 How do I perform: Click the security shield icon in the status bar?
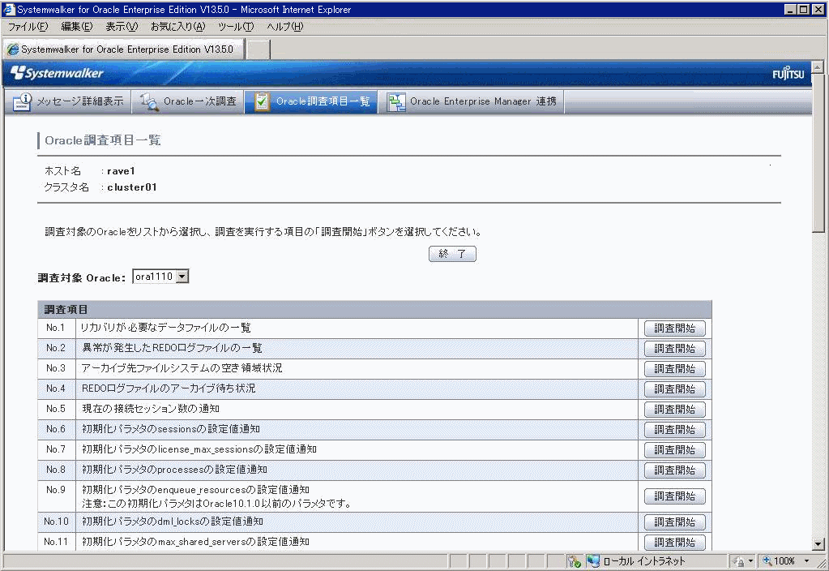[x=575, y=561]
